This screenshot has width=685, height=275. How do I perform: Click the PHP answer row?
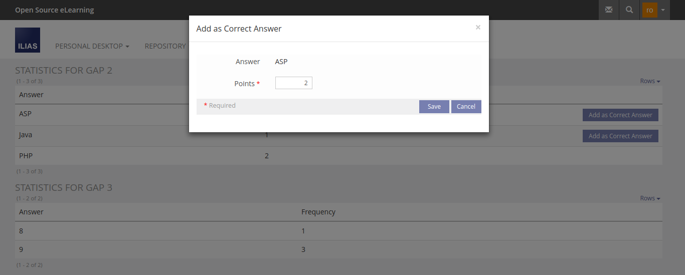tap(26, 156)
